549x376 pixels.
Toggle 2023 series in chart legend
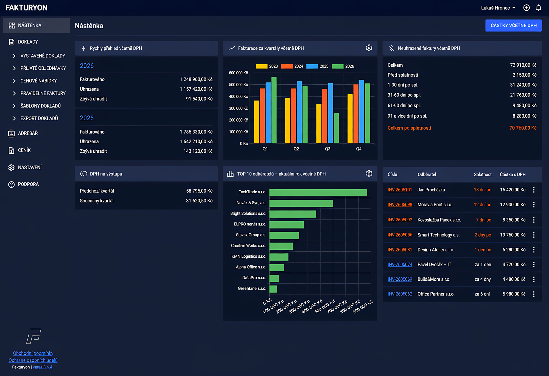click(267, 66)
